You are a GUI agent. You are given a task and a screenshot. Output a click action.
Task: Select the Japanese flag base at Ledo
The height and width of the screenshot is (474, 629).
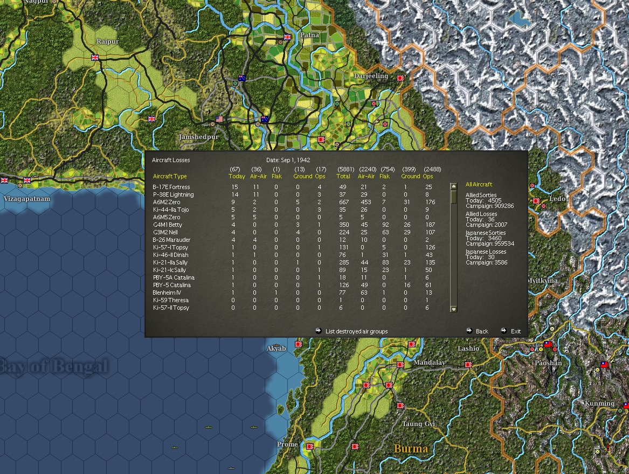pos(536,201)
